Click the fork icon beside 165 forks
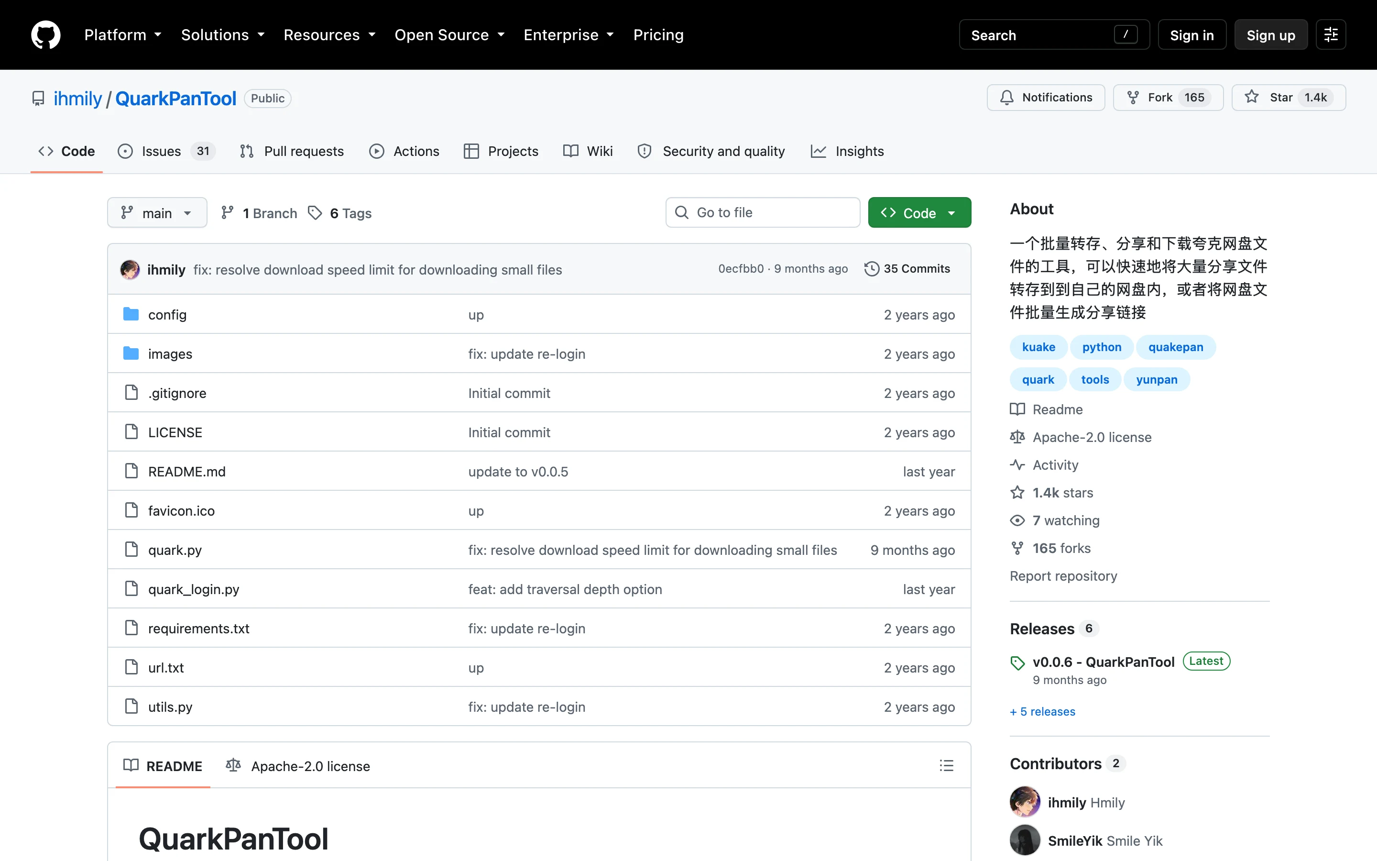The width and height of the screenshot is (1377, 861). (x=1017, y=548)
